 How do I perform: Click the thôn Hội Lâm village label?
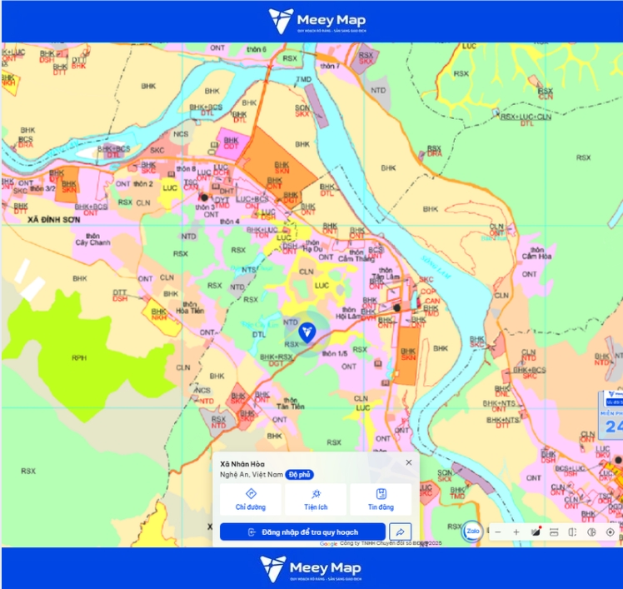tap(348, 312)
